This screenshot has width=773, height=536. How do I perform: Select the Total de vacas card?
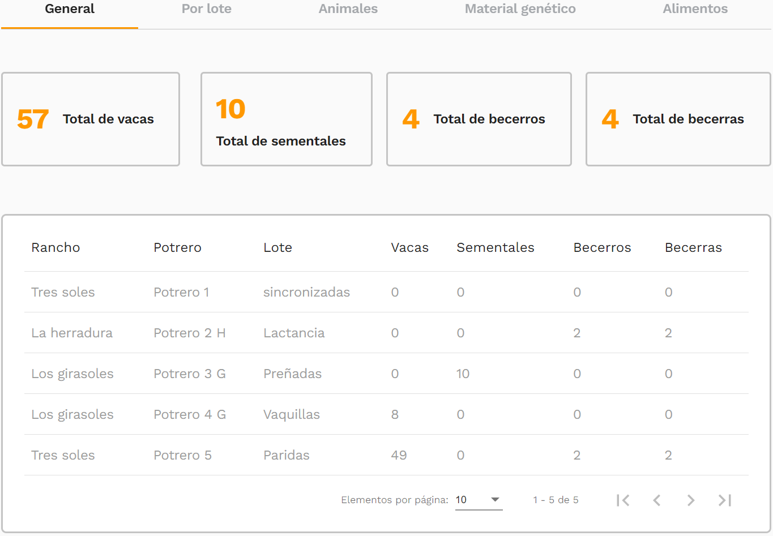91,119
